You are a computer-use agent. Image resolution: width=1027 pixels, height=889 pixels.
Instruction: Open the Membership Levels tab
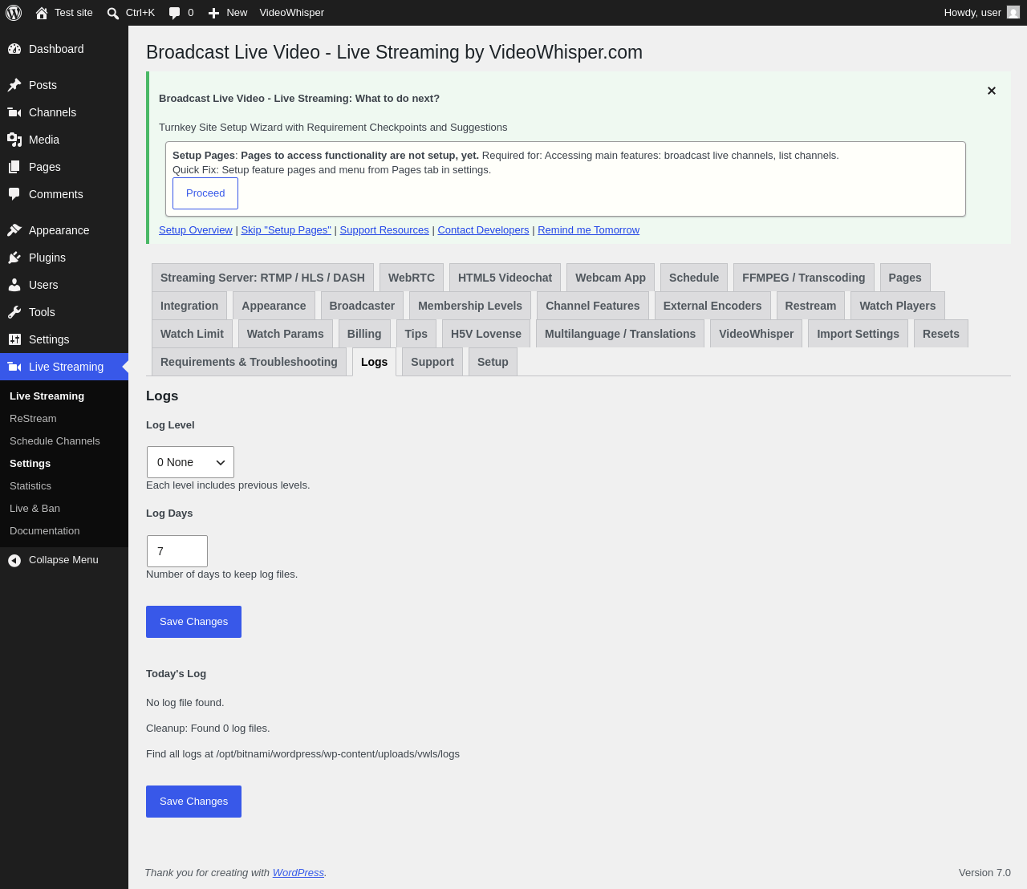tap(470, 306)
